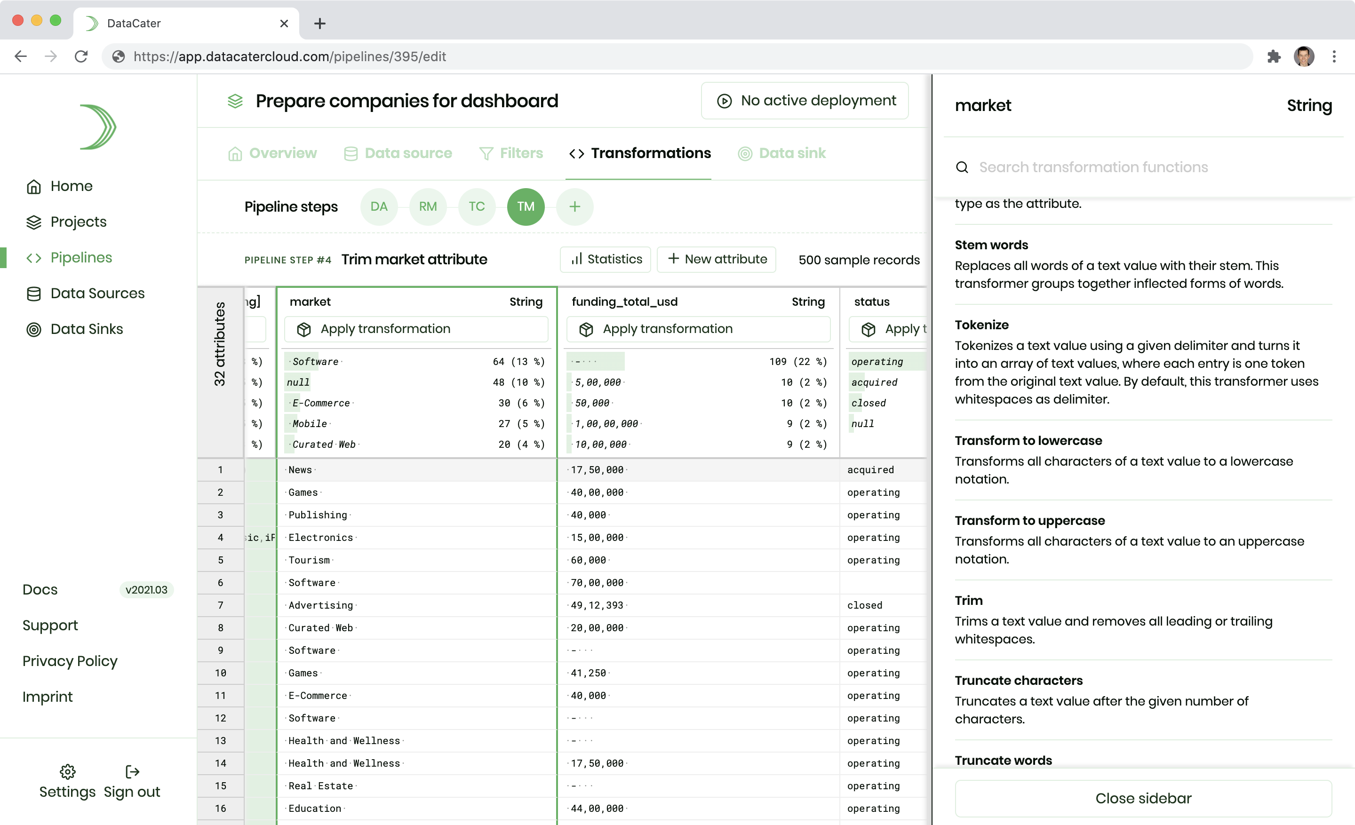Click Add new pipeline step button
The width and height of the screenshot is (1355, 825).
tap(574, 206)
